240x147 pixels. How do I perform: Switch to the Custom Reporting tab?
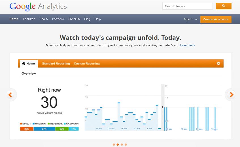tap(87, 64)
